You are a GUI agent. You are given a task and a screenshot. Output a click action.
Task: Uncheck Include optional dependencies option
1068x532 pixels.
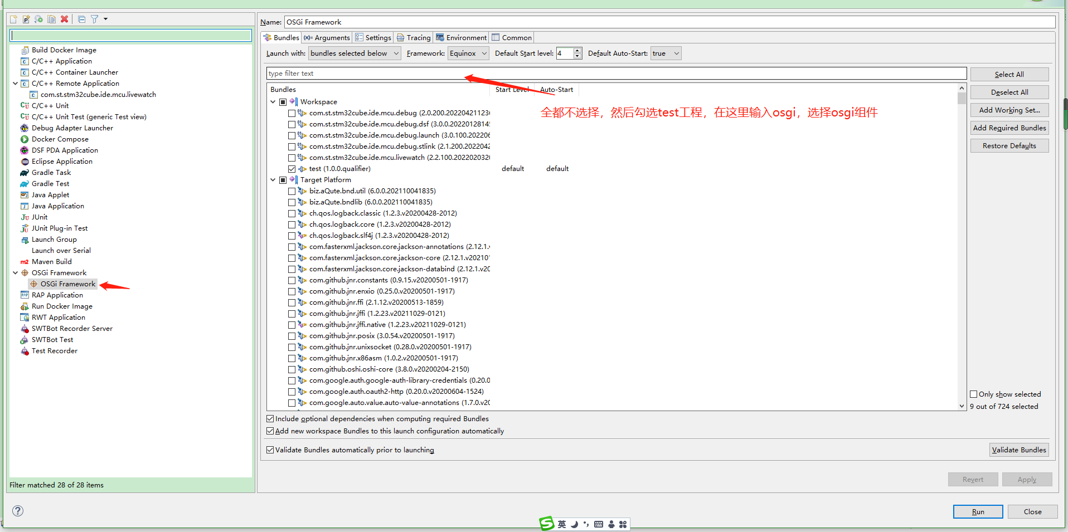pos(270,418)
